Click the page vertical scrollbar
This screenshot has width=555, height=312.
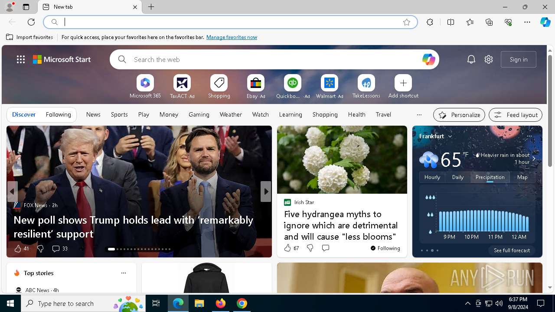550,111
